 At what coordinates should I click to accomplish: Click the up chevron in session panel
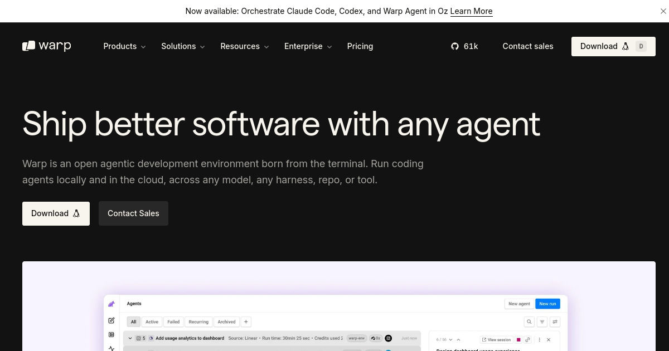coord(458,339)
